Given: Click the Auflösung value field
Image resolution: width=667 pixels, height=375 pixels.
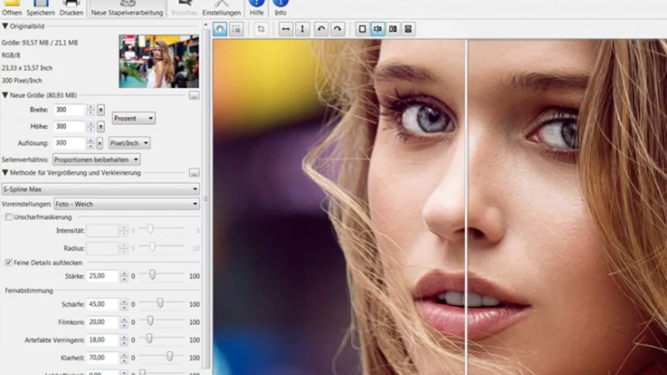Looking at the screenshot, I should point(69,143).
